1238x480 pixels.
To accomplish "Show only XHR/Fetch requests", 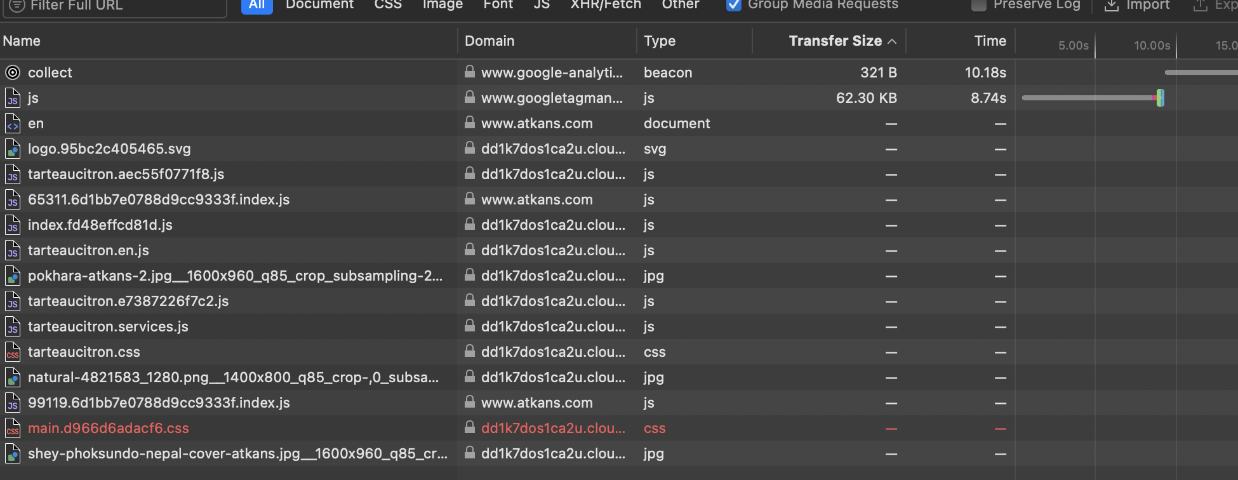I will tap(606, 5).
